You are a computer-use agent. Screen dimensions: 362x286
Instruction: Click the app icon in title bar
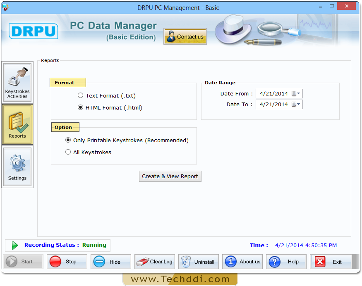5,7
